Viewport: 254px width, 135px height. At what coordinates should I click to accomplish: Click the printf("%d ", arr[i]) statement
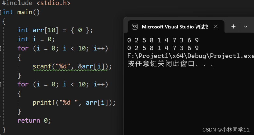74,103
